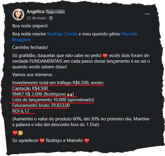Click the underlined "Faturamento bruto 39.823,00" line
Image resolution: width=165 pixels, height=156 pixels.
click(41, 105)
